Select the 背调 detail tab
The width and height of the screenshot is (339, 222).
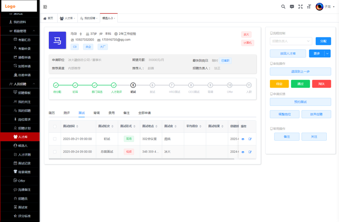coord(97,113)
